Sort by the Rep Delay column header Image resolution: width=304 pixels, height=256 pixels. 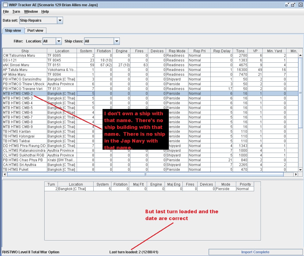[222, 51]
